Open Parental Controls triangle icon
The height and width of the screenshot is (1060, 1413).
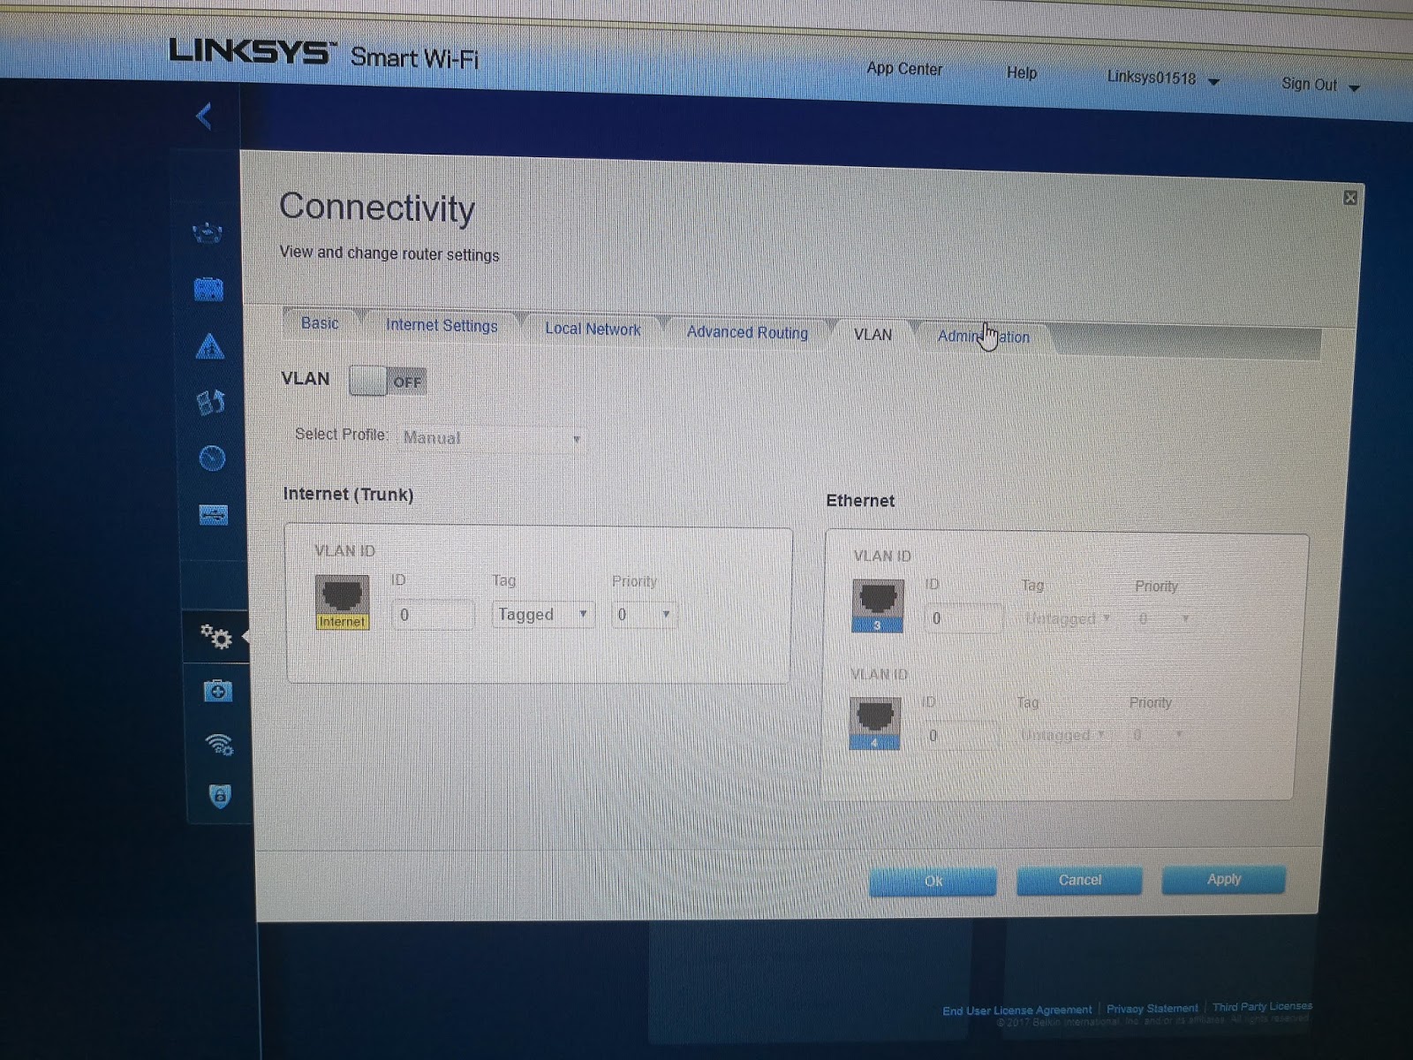click(x=209, y=346)
